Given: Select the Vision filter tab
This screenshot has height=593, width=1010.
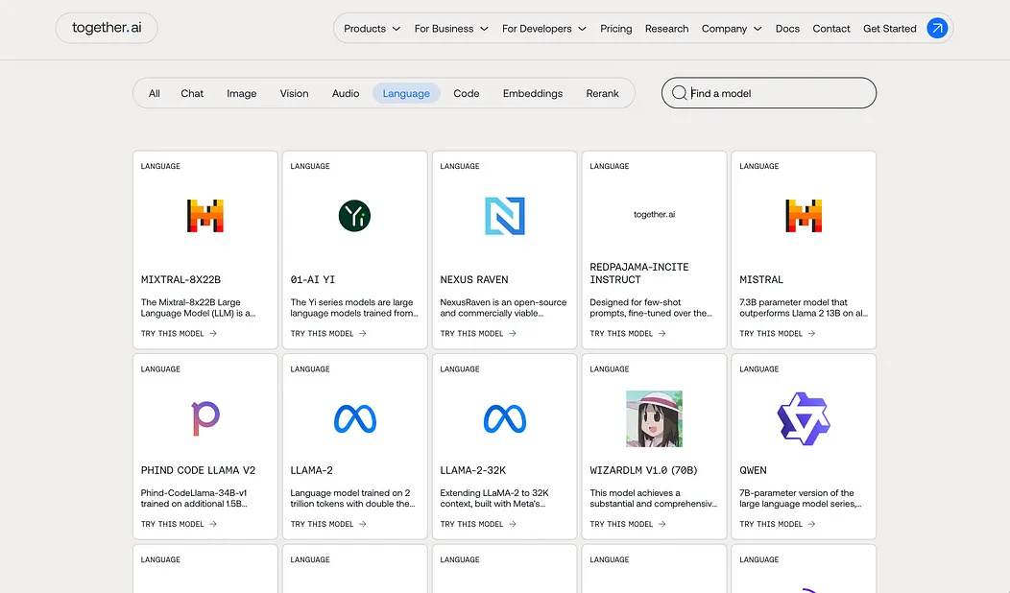Looking at the screenshot, I should tap(294, 93).
